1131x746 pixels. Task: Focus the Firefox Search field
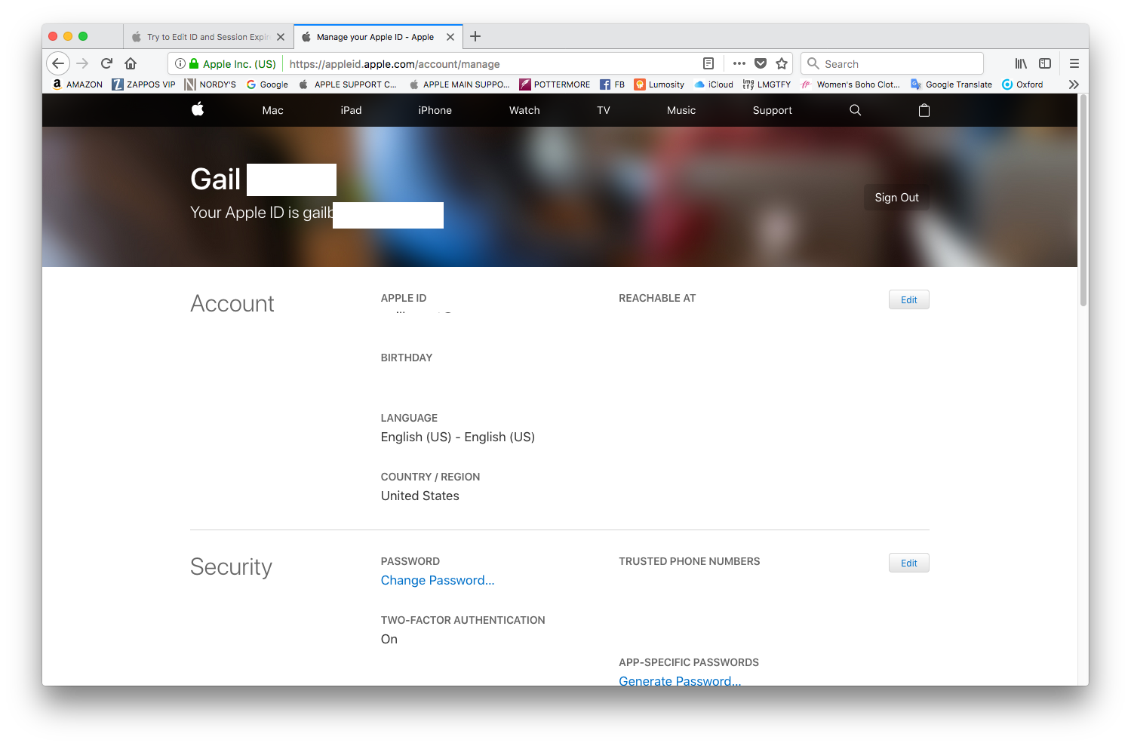tap(893, 63)
